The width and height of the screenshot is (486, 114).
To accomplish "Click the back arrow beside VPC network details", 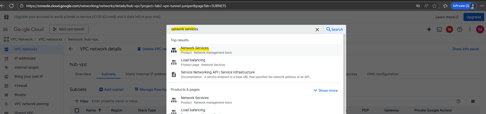I will (x=71, y=49).
